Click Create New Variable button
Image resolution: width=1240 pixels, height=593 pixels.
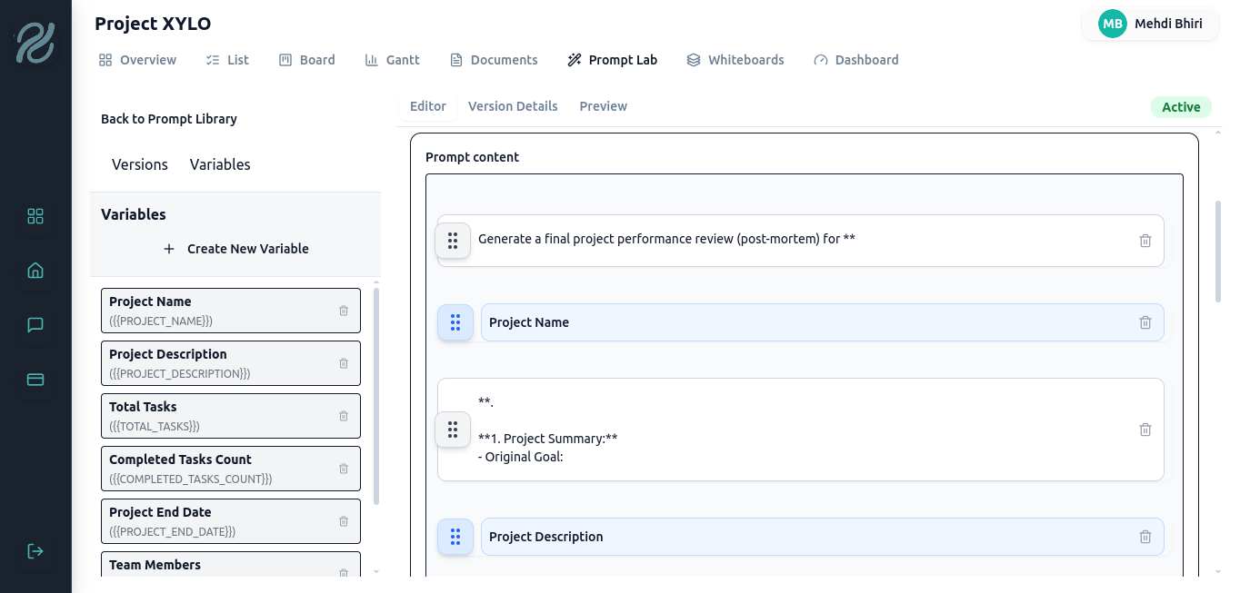(x=235, y=249)
